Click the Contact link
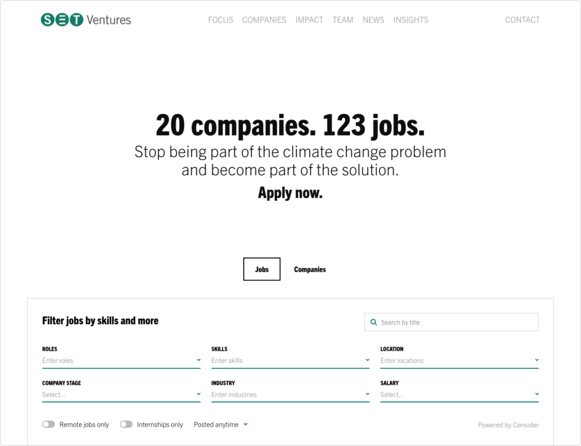This screenshot has height=446, width=581. pos(522,20)
